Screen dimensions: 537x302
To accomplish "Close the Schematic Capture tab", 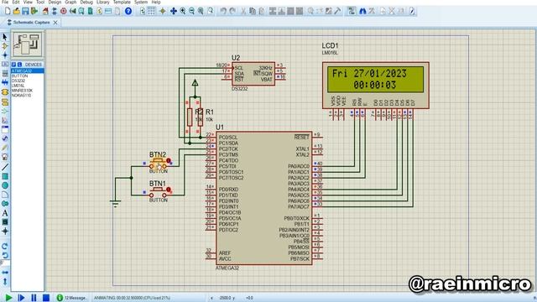I will tap(55, 23).
